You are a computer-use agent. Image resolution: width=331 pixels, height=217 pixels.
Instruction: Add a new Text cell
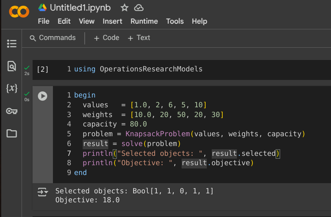(139, 38)
